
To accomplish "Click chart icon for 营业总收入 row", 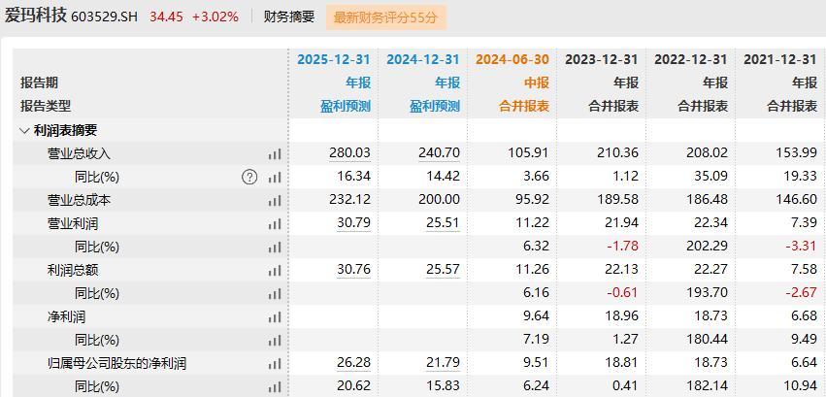I will click(275, 153).
